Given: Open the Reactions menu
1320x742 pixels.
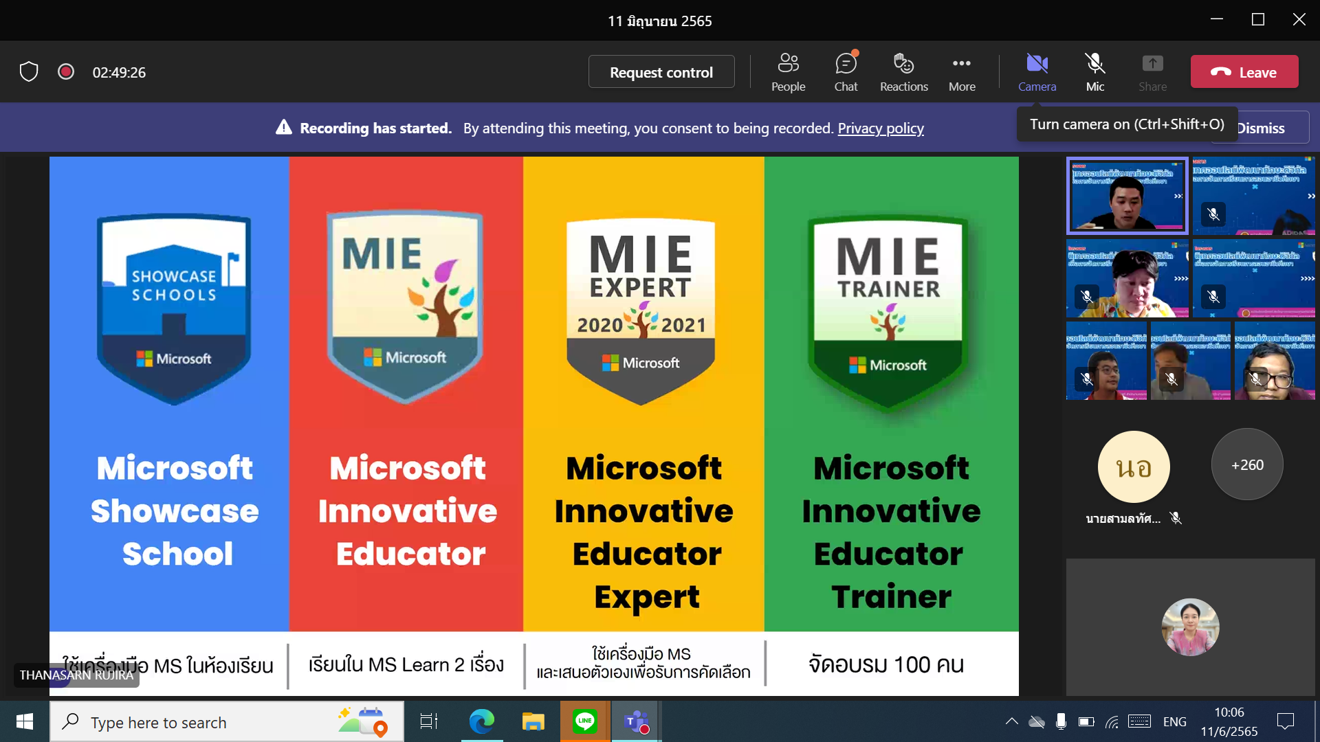Looking at the screenshot, I should pos(903,72).
